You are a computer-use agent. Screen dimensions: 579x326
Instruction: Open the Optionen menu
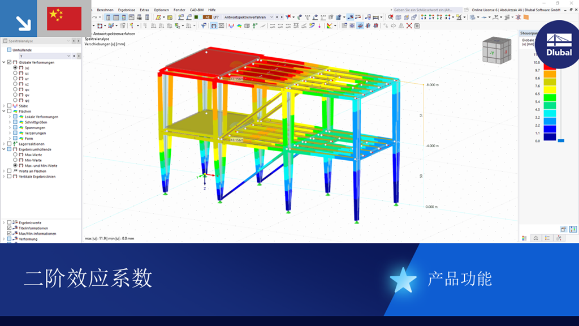[161, 10]
